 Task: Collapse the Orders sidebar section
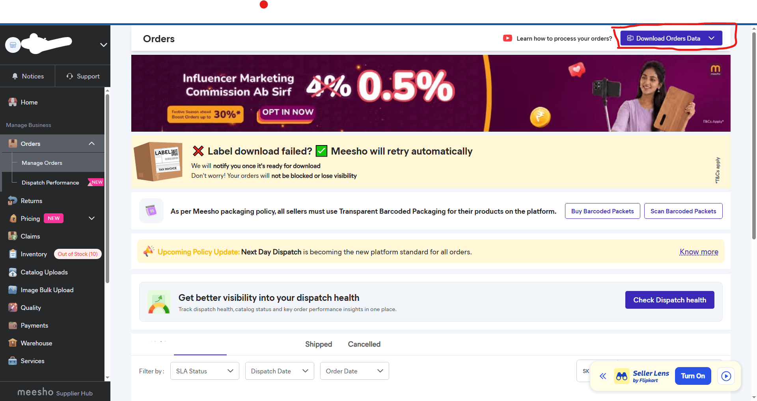[91, 144]
